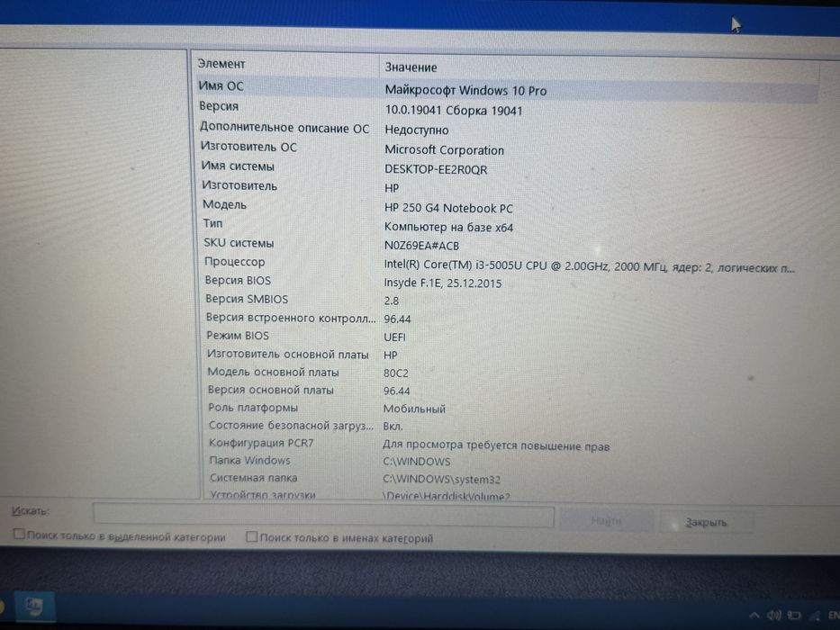Click the "Найти" search button

(607, 521)
